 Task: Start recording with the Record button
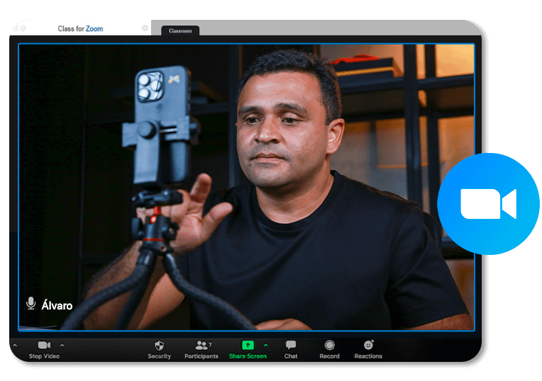tap(329, 350)
